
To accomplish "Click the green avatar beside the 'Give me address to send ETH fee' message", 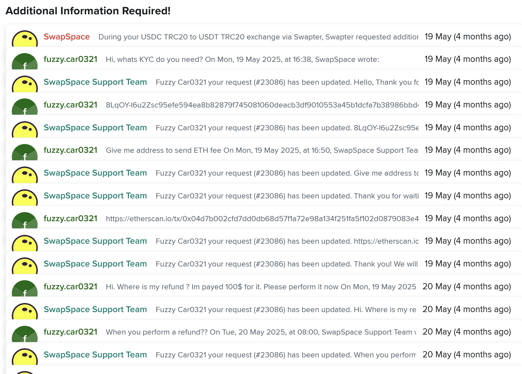I will 25,152.
